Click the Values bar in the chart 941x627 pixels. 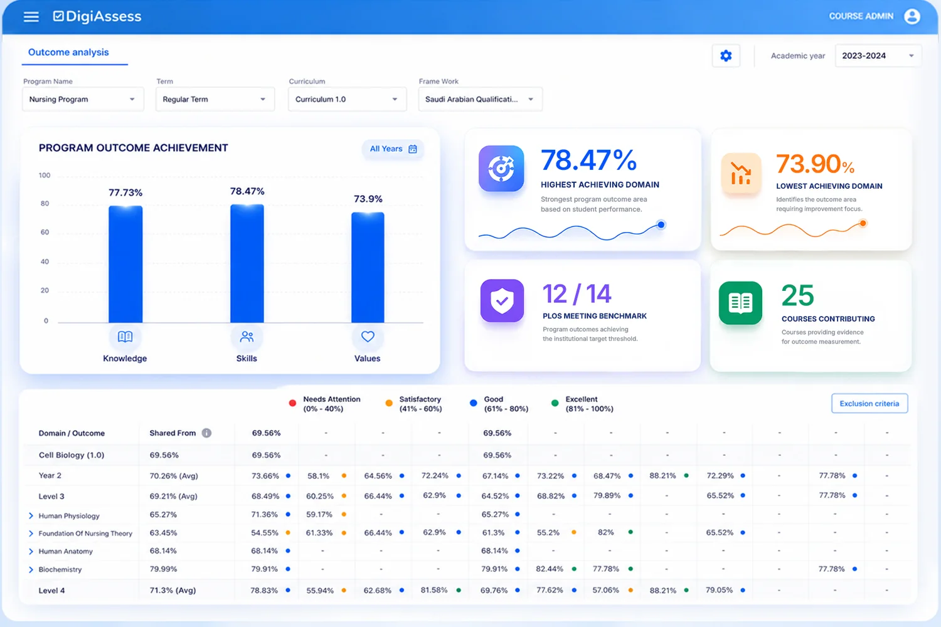pyautogui.click(x=368, y=267)
